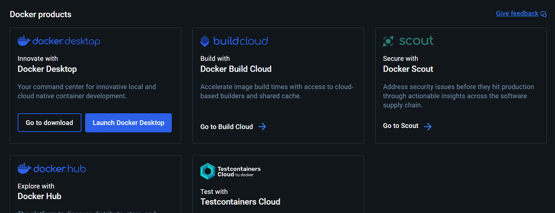
Task: Click the 'Innovate with' text
Action: [x=38, y=59]
